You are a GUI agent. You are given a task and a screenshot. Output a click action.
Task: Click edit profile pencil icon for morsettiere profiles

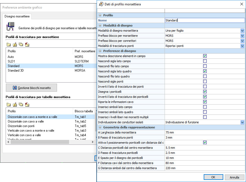15,44
